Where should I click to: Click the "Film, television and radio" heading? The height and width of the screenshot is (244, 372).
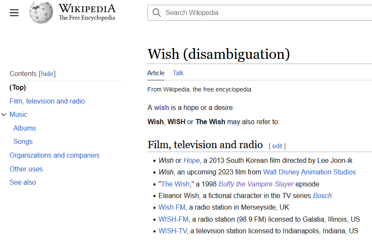tap(205, 145)
